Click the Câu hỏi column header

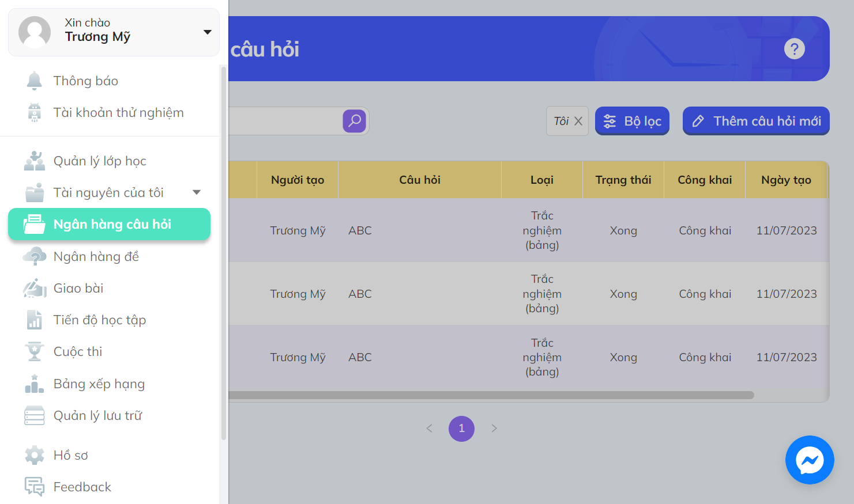click(x=420, y=180)
